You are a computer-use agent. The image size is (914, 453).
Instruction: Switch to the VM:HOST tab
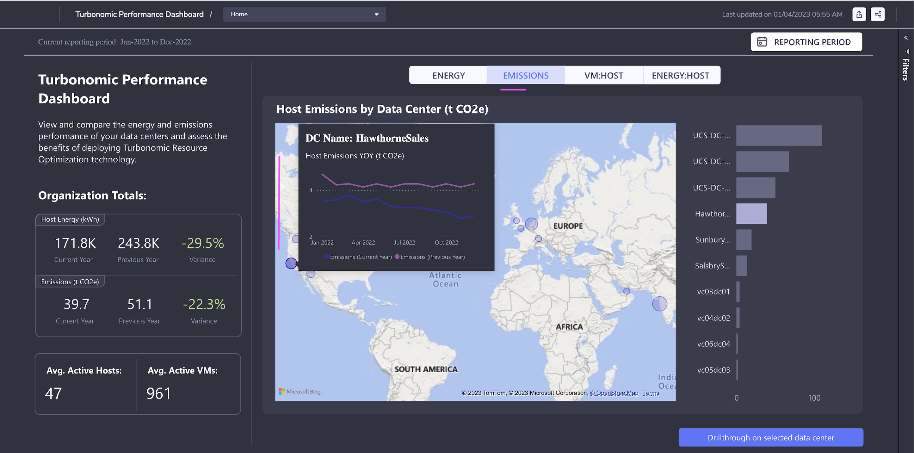[x=603, y=75]
